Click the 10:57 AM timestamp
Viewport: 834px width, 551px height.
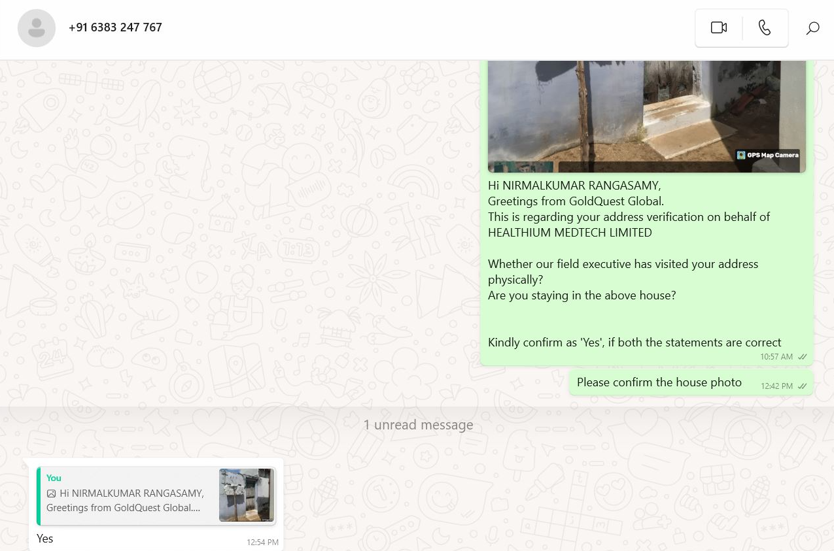[x=776, y=357]
